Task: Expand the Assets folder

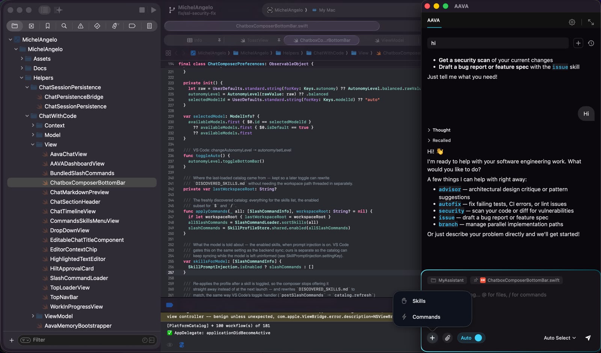Action: (x=22, y=59)
